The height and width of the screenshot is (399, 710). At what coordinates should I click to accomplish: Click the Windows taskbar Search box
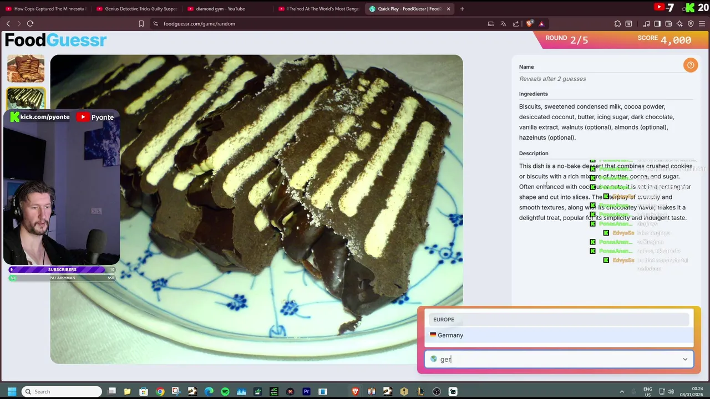click(x=61, y=392)
